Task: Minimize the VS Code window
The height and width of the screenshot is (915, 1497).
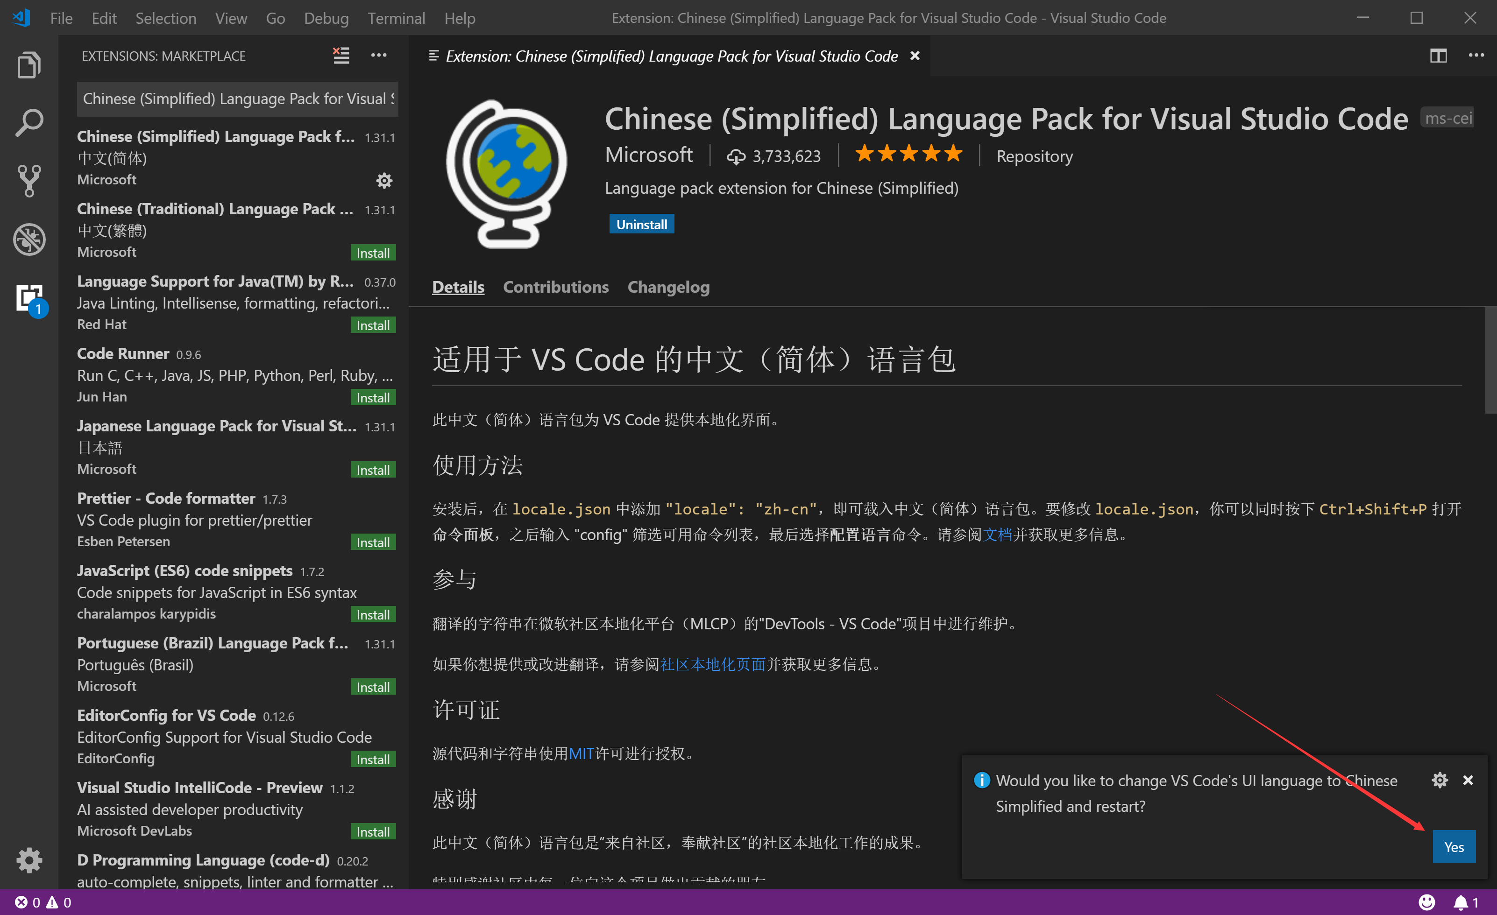Action: (1363, 18)
